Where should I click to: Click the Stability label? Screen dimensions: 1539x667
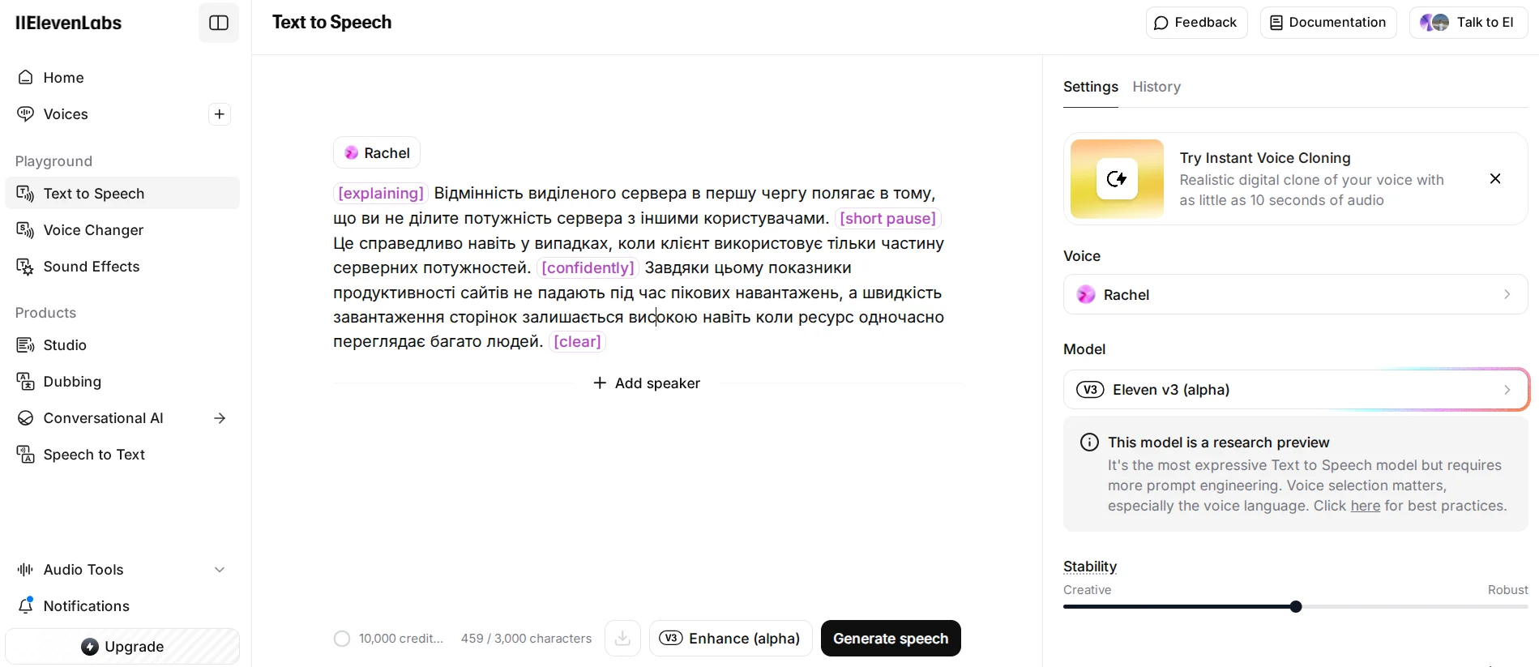point(1090,567)
